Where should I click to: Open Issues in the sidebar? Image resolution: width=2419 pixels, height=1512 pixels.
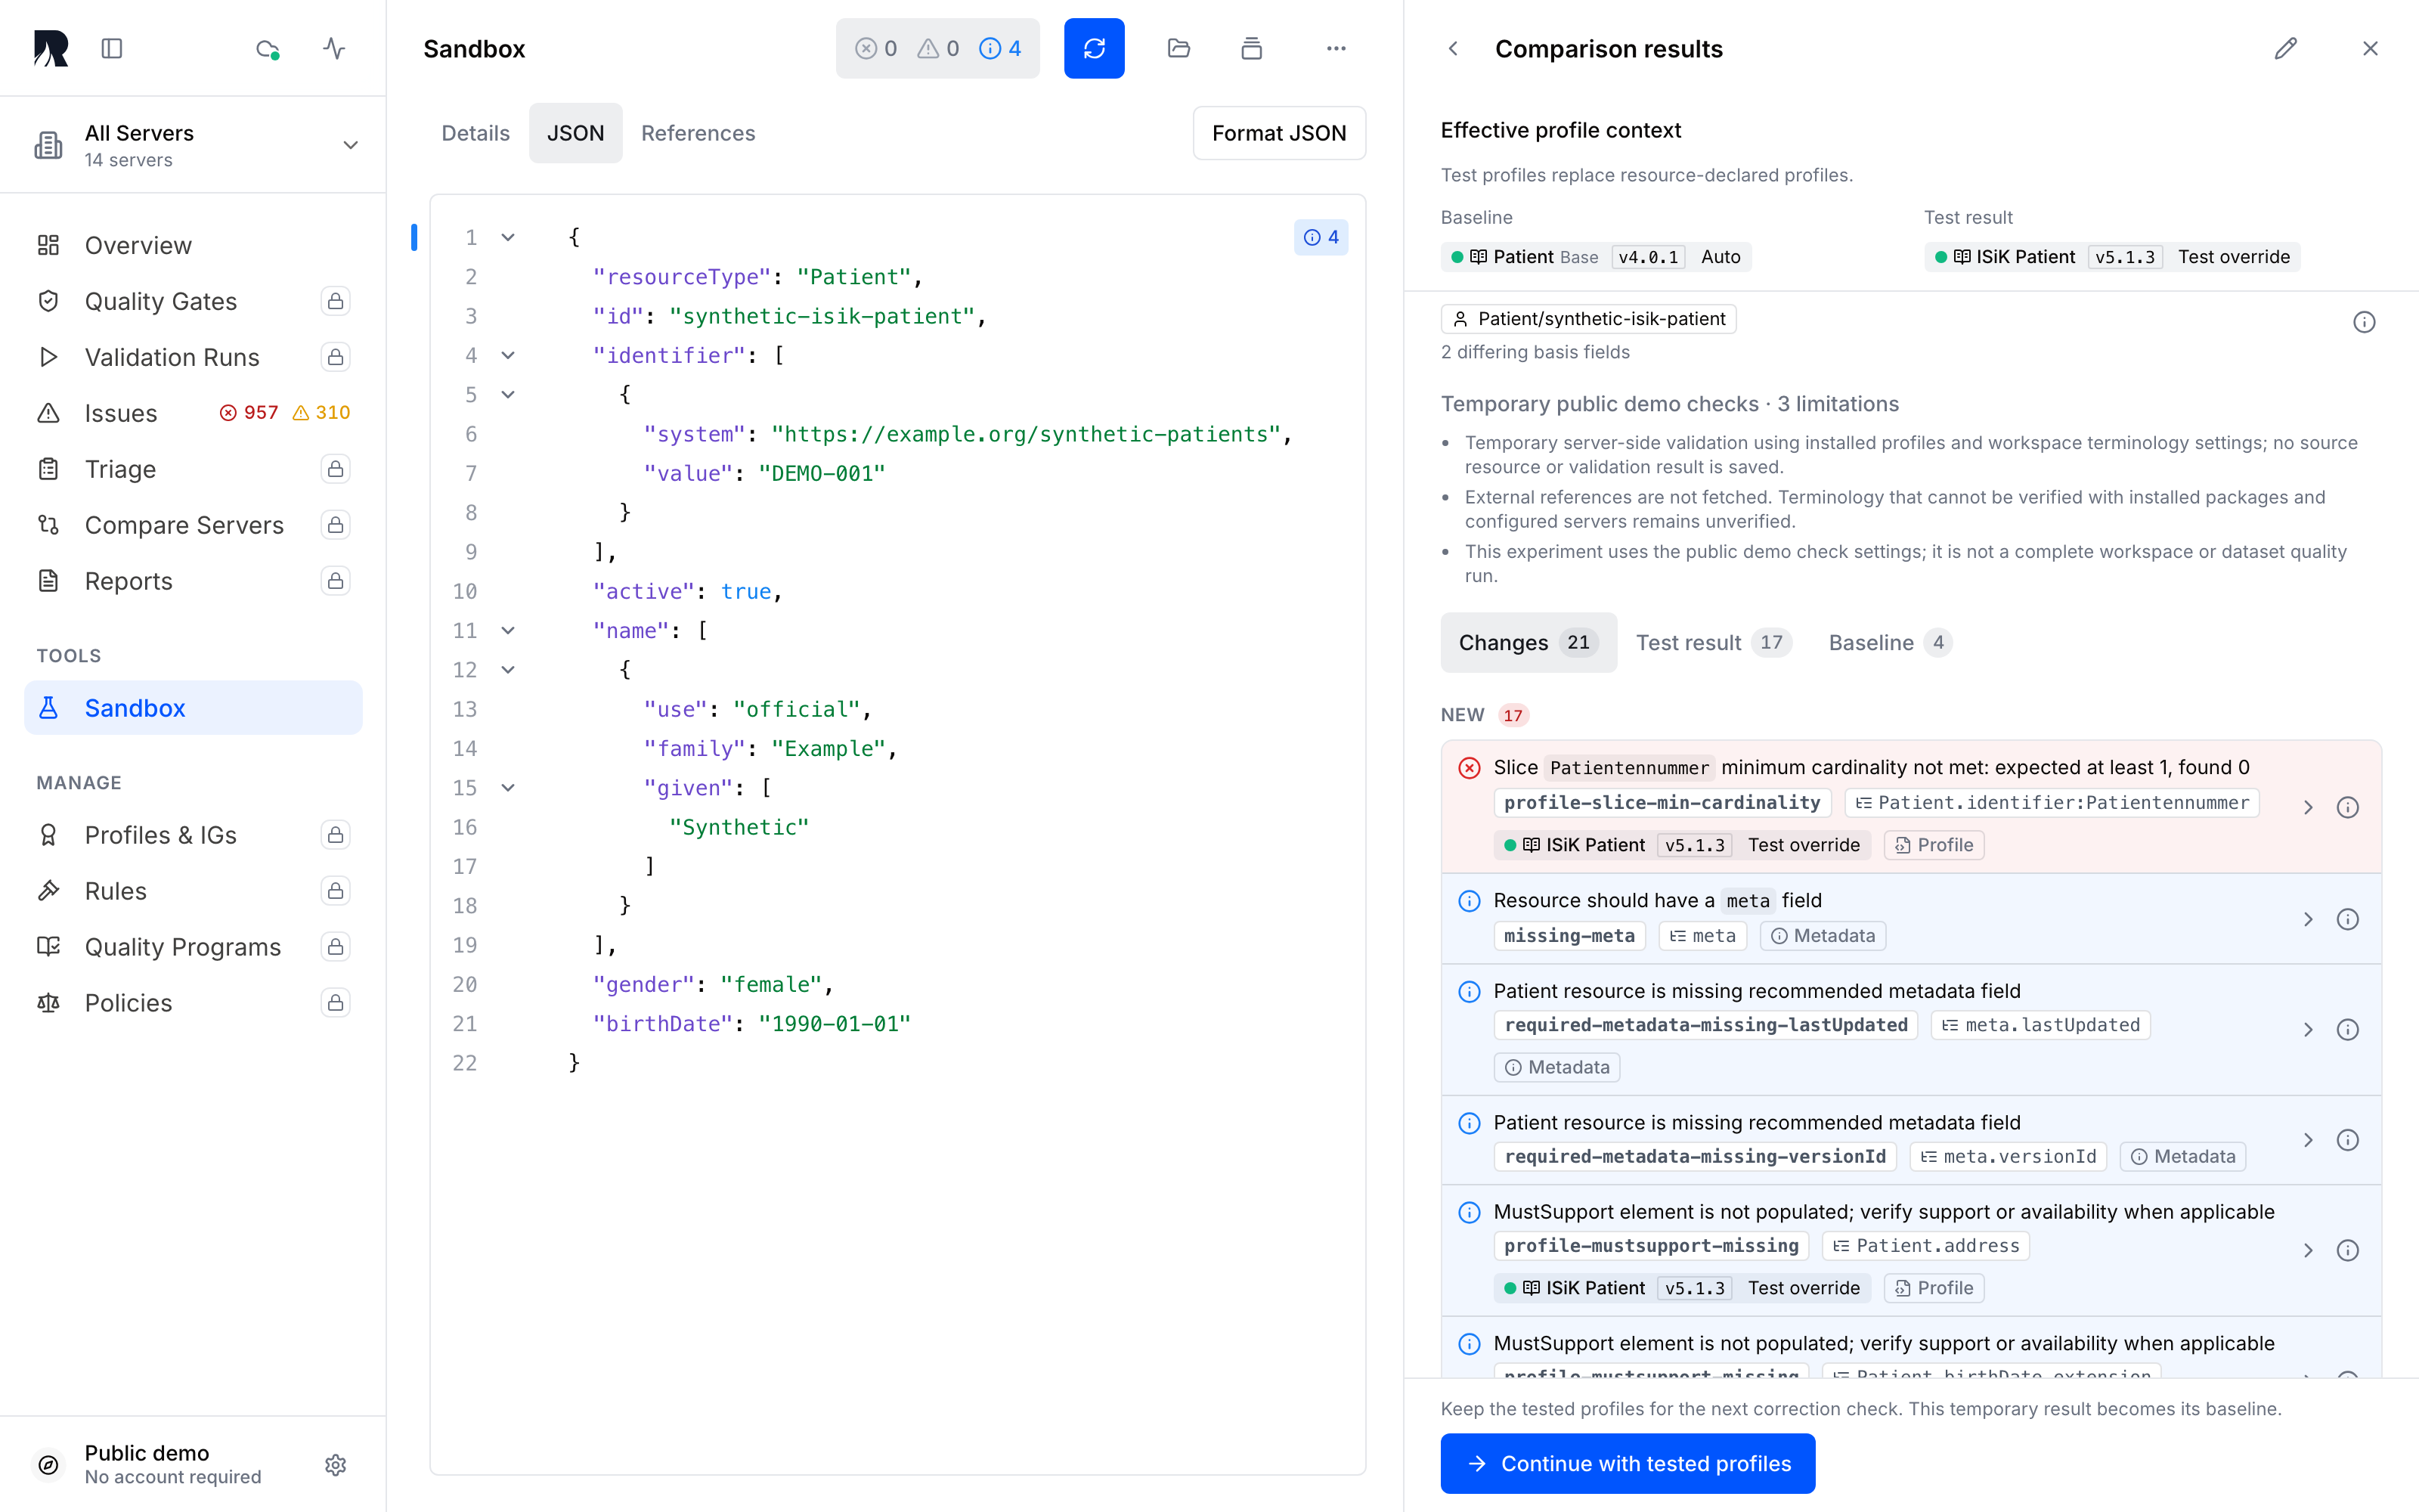pos(193,413)
